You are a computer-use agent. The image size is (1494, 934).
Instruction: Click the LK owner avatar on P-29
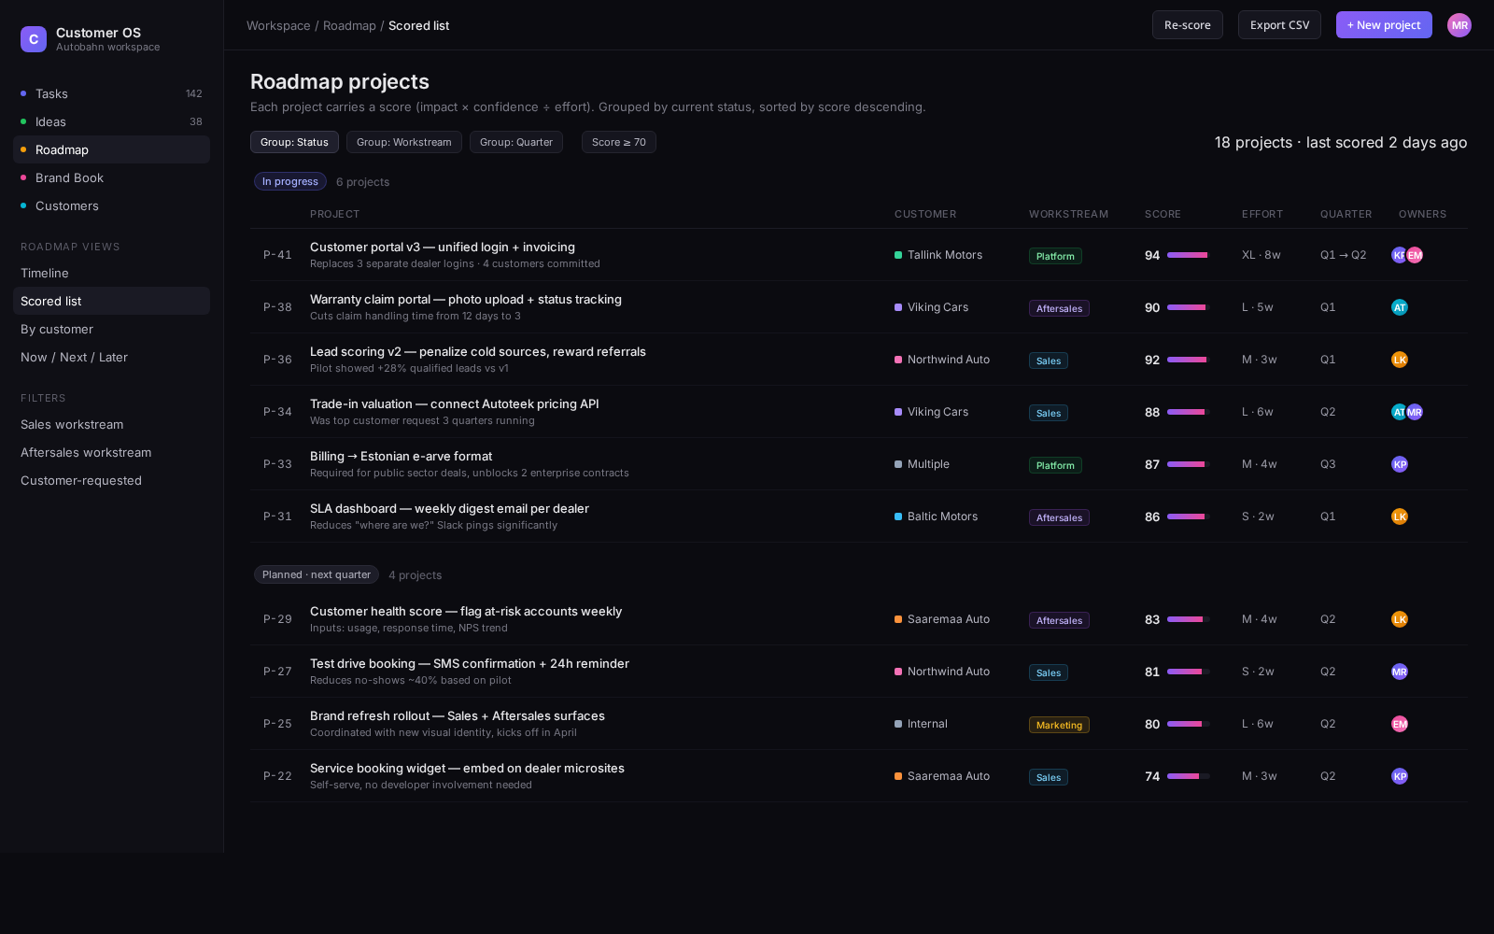(1400, 619)
